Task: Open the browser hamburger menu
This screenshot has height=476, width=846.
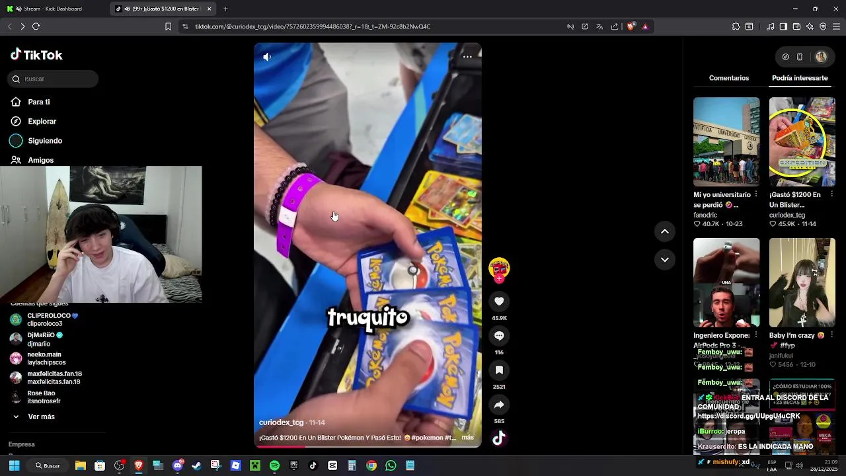Action: [x=836, y=26]
